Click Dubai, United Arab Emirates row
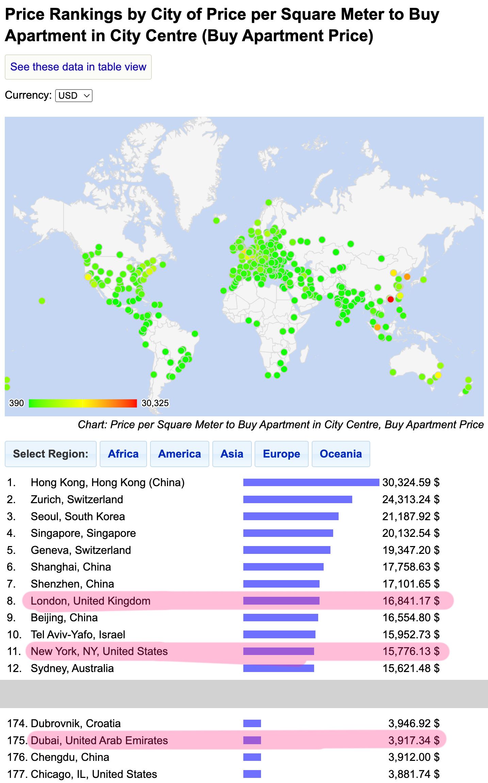The height and width of the screenshot is (783, 488). 223,740
